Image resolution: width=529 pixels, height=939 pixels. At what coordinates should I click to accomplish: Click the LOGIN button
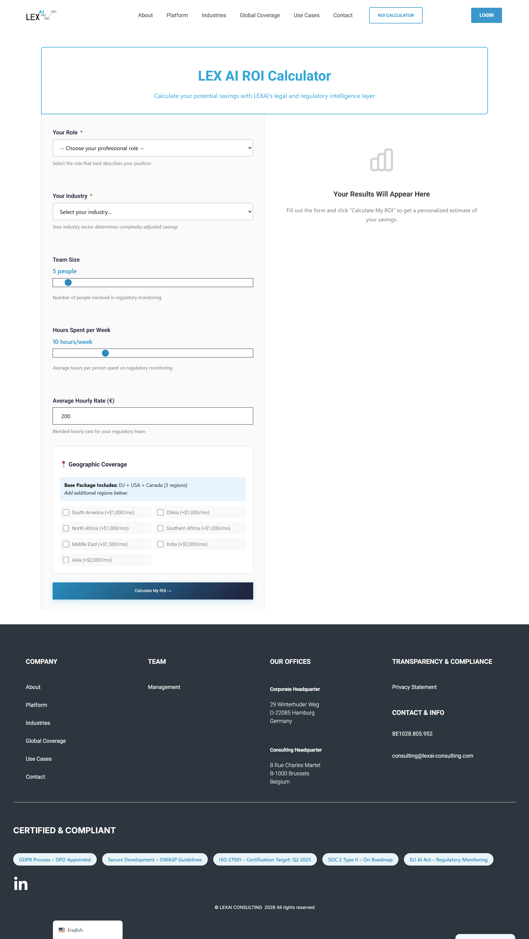[x=486, y=15]
